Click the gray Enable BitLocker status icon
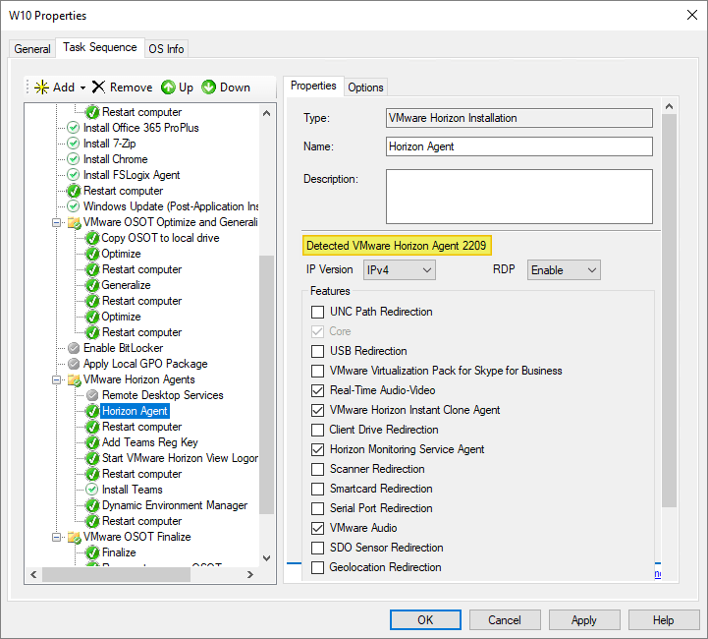Image resolution: width=708 pixels, height=639 pixels. [74, 348]
